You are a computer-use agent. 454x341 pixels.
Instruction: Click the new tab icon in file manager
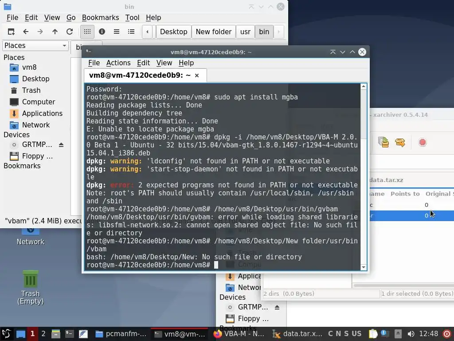[11, 32]
